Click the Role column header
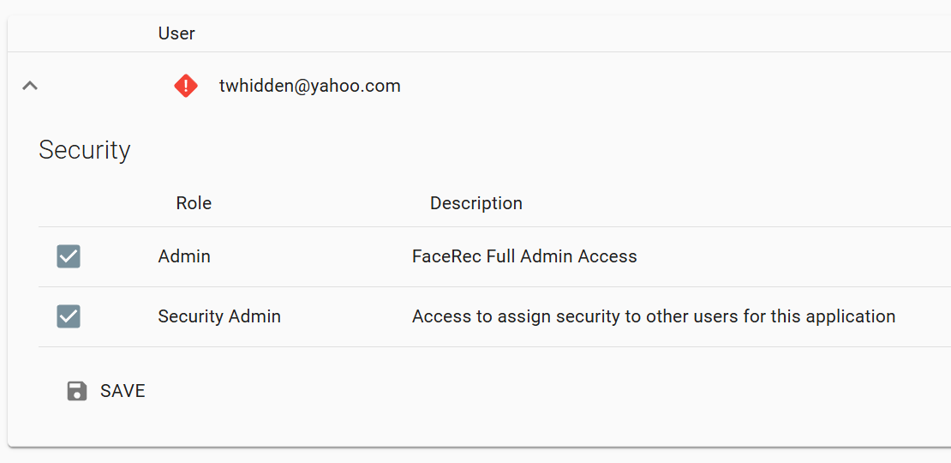The image size is (951, 463). point(194,203)
